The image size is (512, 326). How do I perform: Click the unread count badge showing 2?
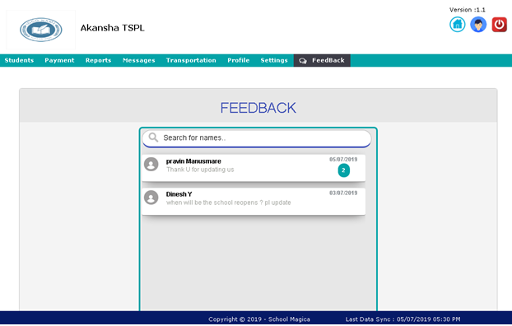pyautogui.click(x=343, y=170)
